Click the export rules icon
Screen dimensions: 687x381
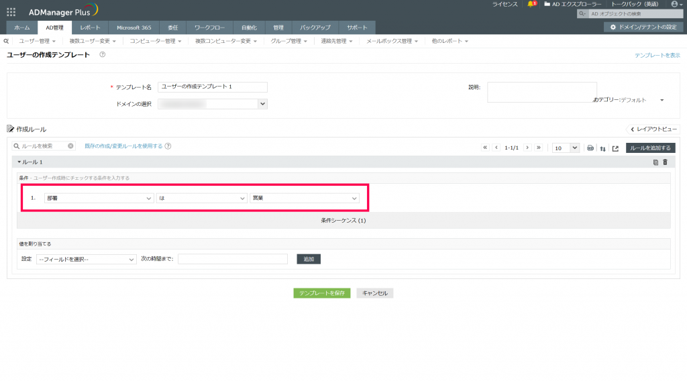pos(616,148)
